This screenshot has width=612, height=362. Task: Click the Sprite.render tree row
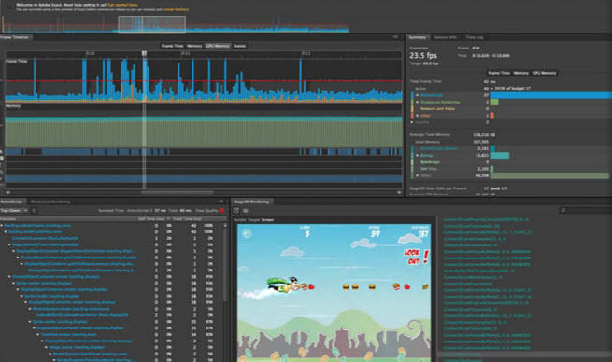[x=43, y=284]
